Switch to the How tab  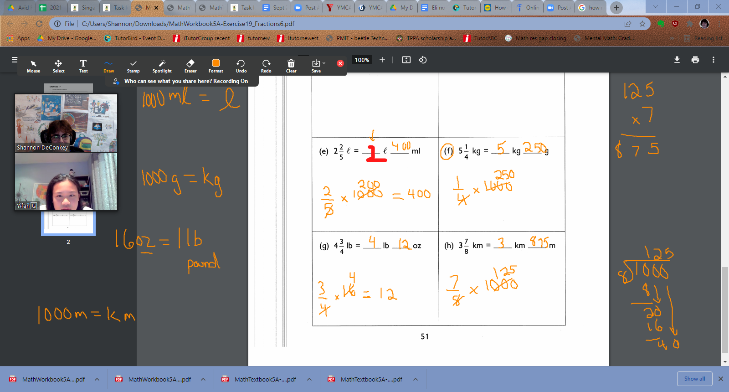496,8
